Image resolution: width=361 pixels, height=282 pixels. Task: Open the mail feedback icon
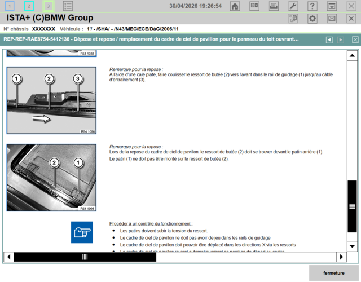[x=332, y=19]
